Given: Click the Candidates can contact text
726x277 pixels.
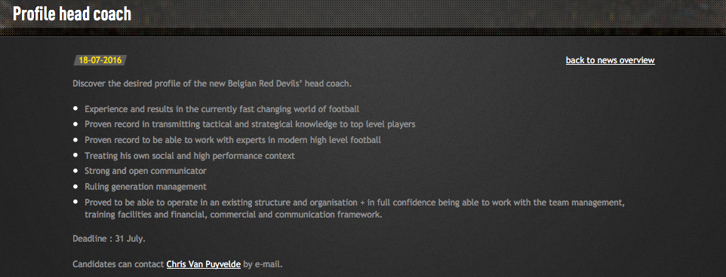Looking at the screenshot, I should pyautogui.click(x=118, y=264).
